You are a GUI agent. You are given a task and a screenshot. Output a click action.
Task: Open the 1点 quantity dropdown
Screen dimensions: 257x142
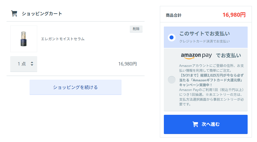coord(24,64)
